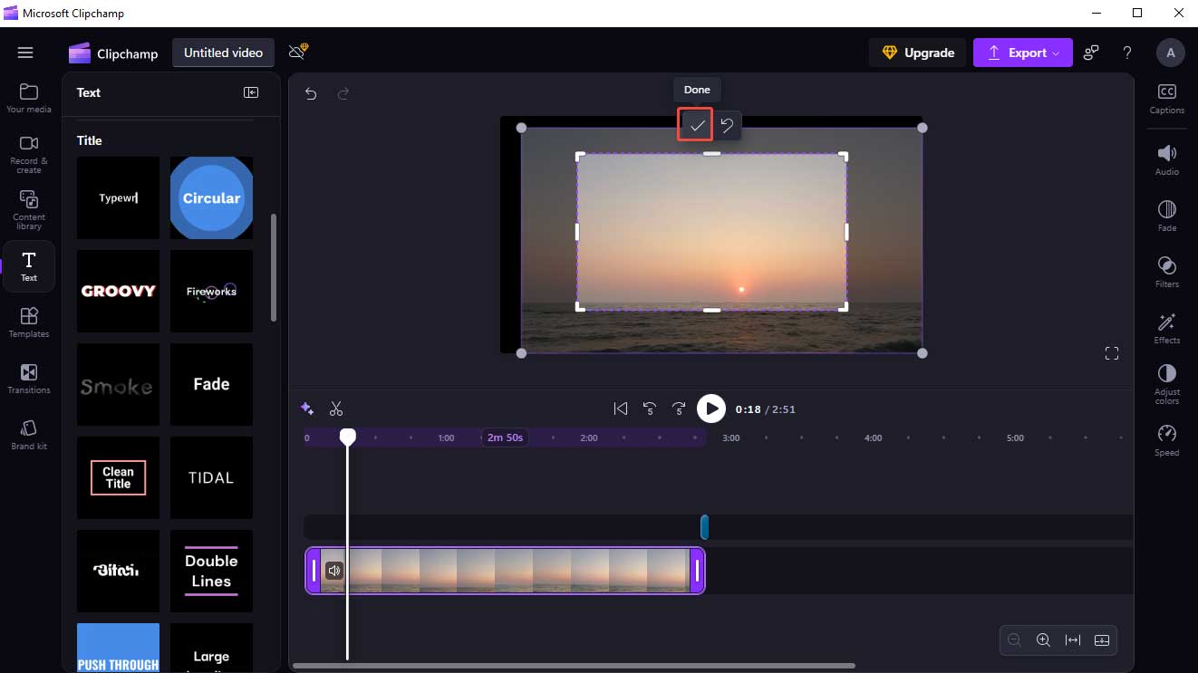This screenshot has height=673, width=1198.
Task: Open Filters panel
Action: pos(1167,272)
